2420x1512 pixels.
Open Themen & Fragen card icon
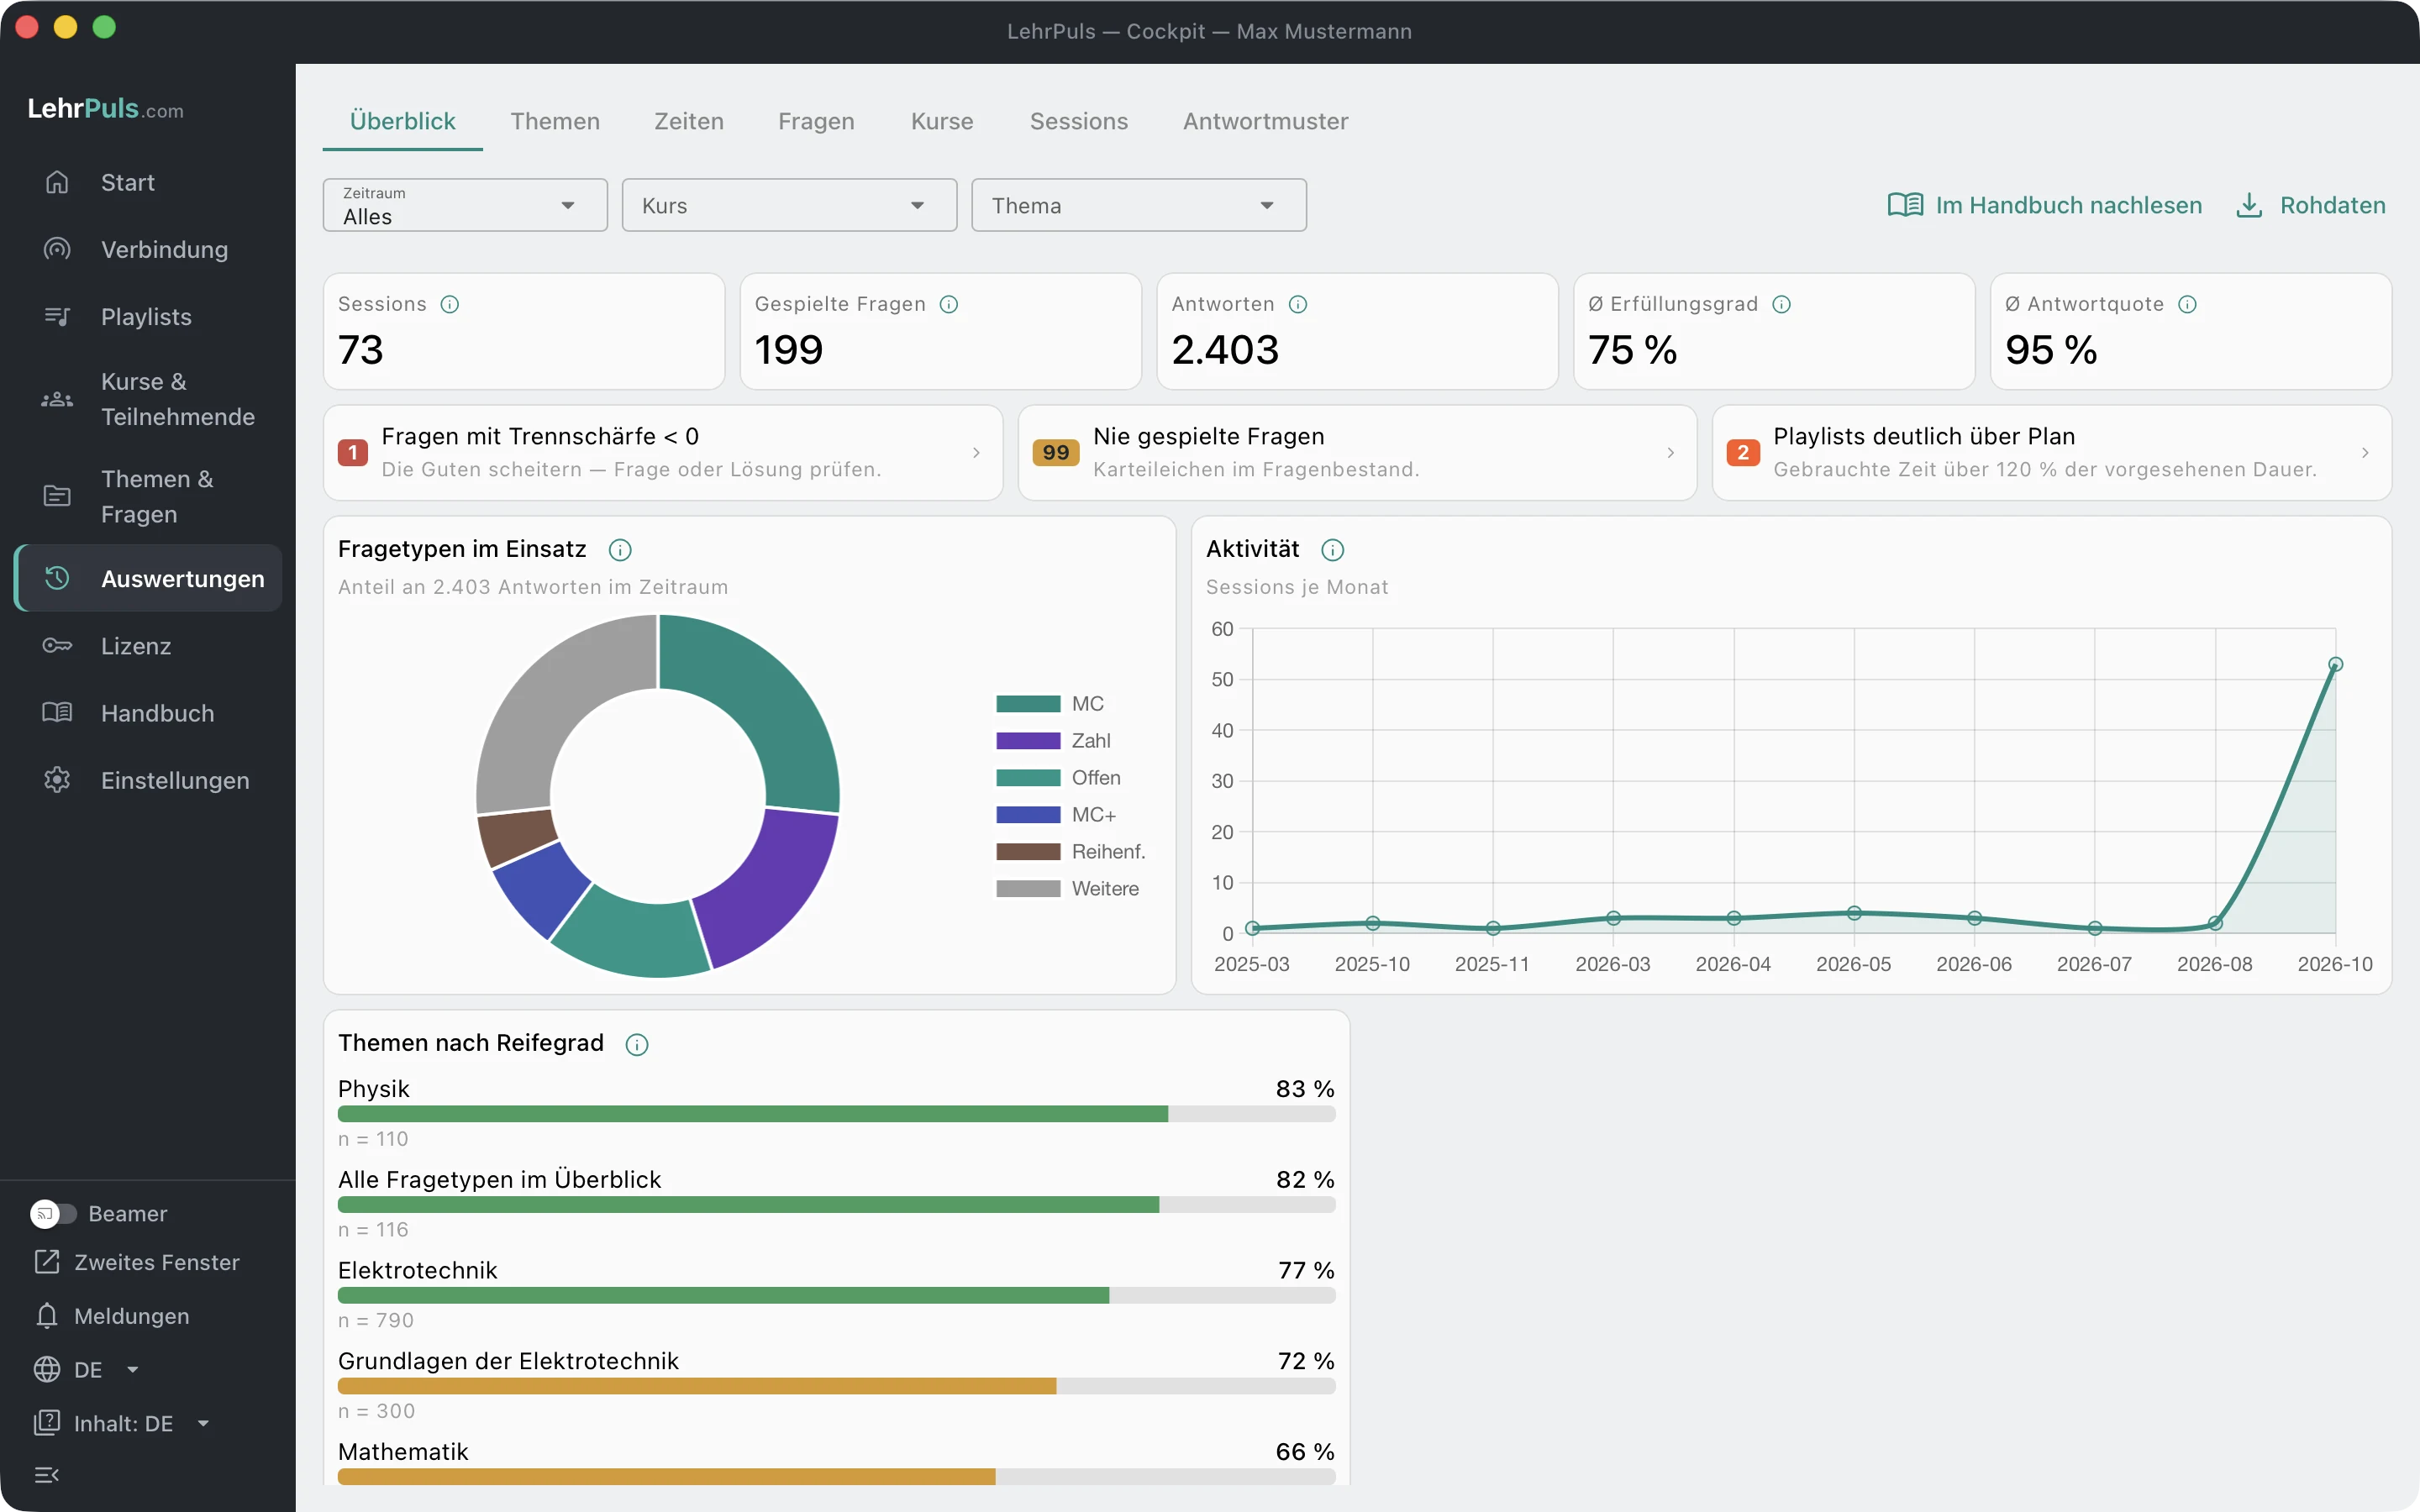(57, 496)
